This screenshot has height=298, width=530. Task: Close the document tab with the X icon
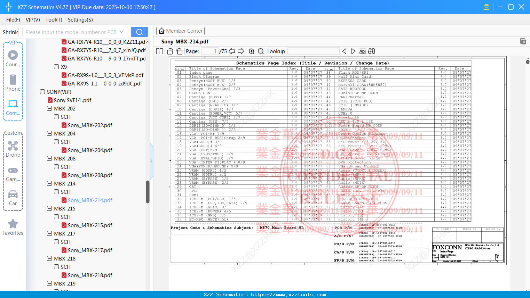pos(523,41)
